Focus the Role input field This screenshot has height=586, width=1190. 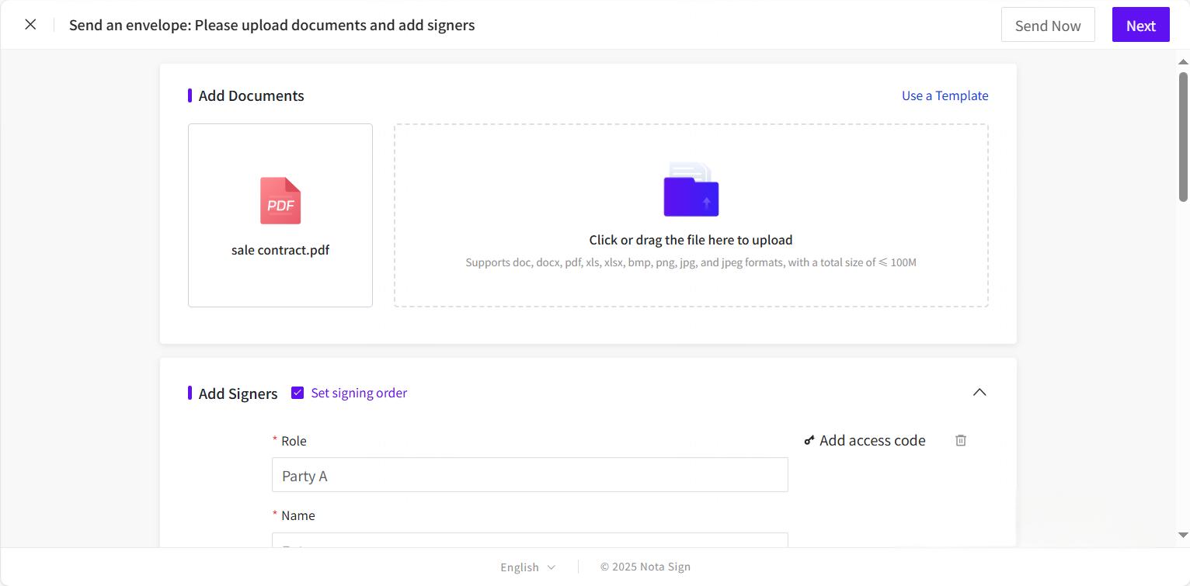pyautogui.click(x=530, y=475)
